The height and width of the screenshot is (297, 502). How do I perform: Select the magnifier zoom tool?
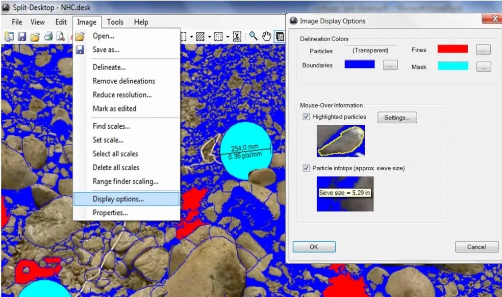click(x=253, y=36)
